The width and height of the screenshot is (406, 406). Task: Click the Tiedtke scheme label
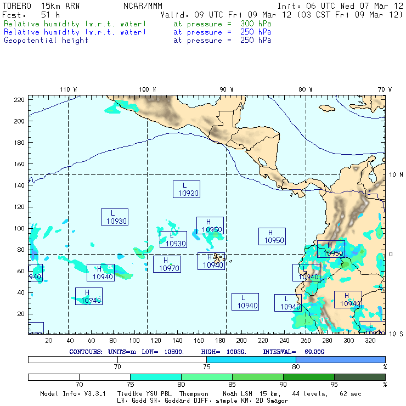(129, 394)
